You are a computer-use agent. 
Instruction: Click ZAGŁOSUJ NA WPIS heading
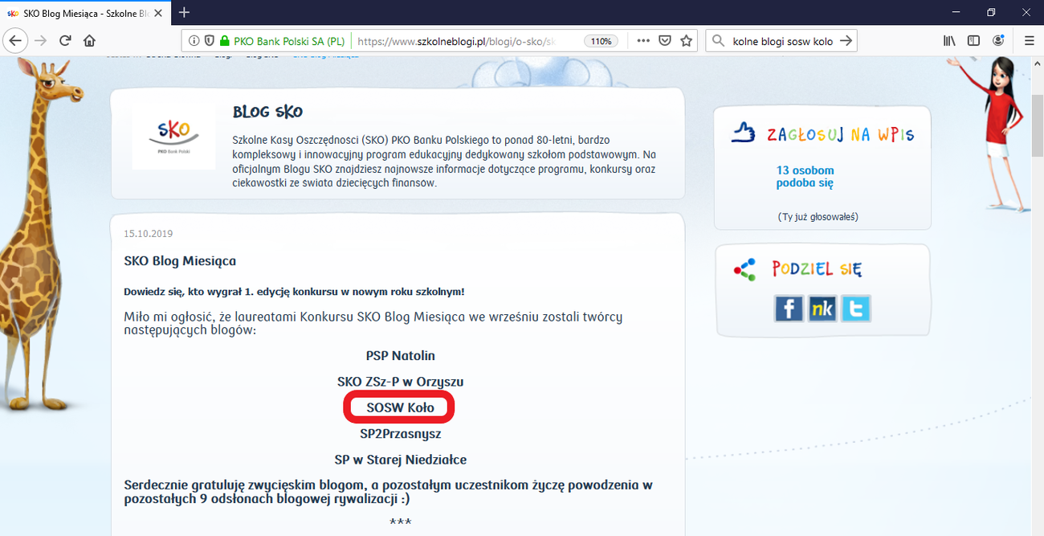coord(839,134)
